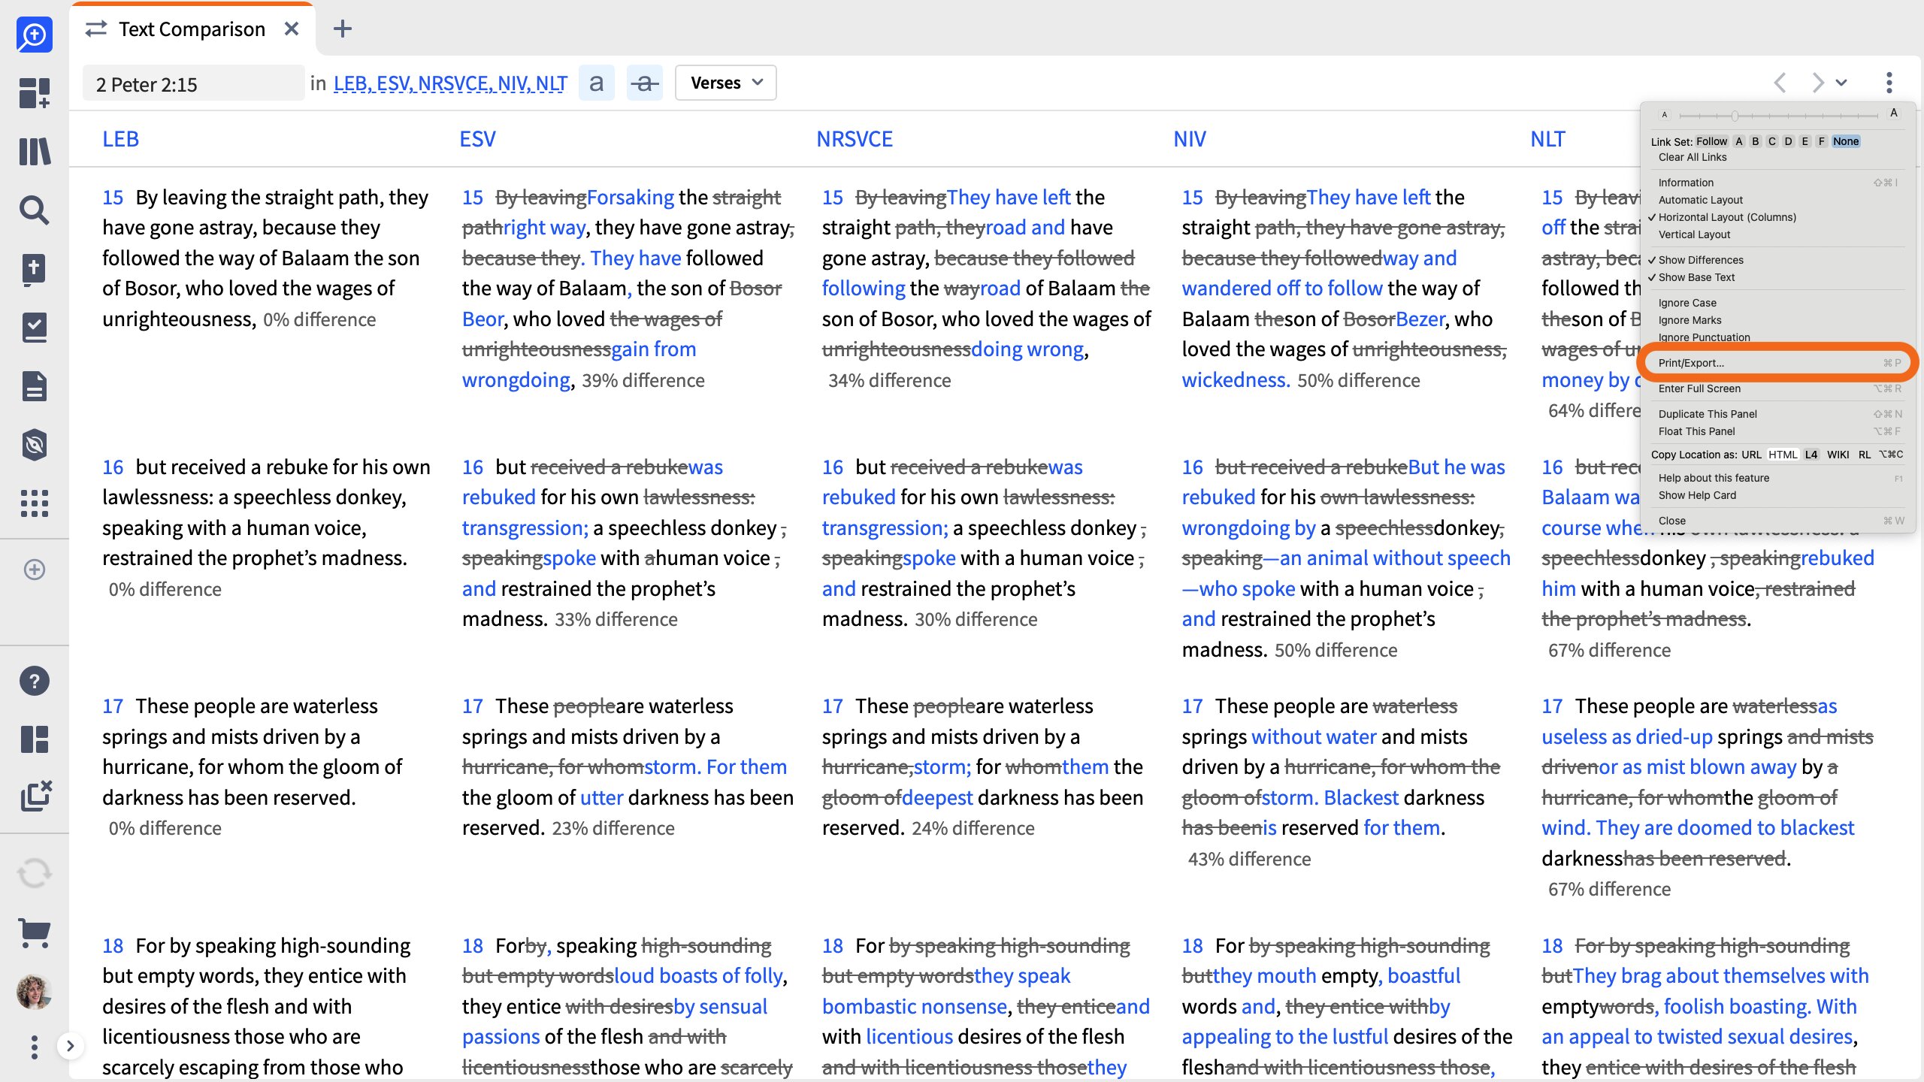Click the NLT column header
The height and width of the screenshot is (1082, 1924).
[1548, 139]
